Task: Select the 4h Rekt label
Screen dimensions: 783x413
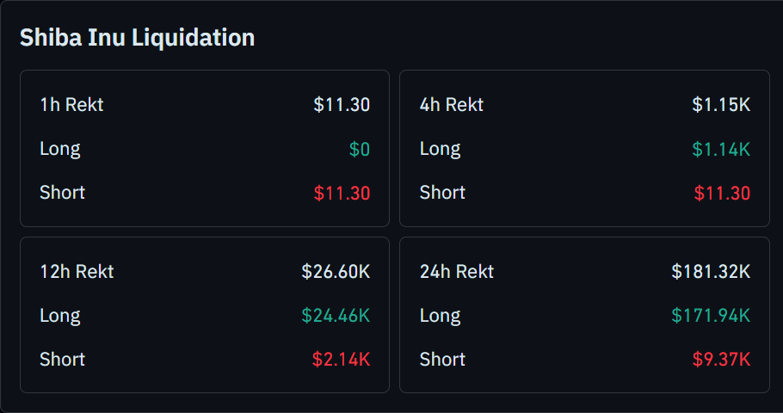Action: click(x=452, y=105)
